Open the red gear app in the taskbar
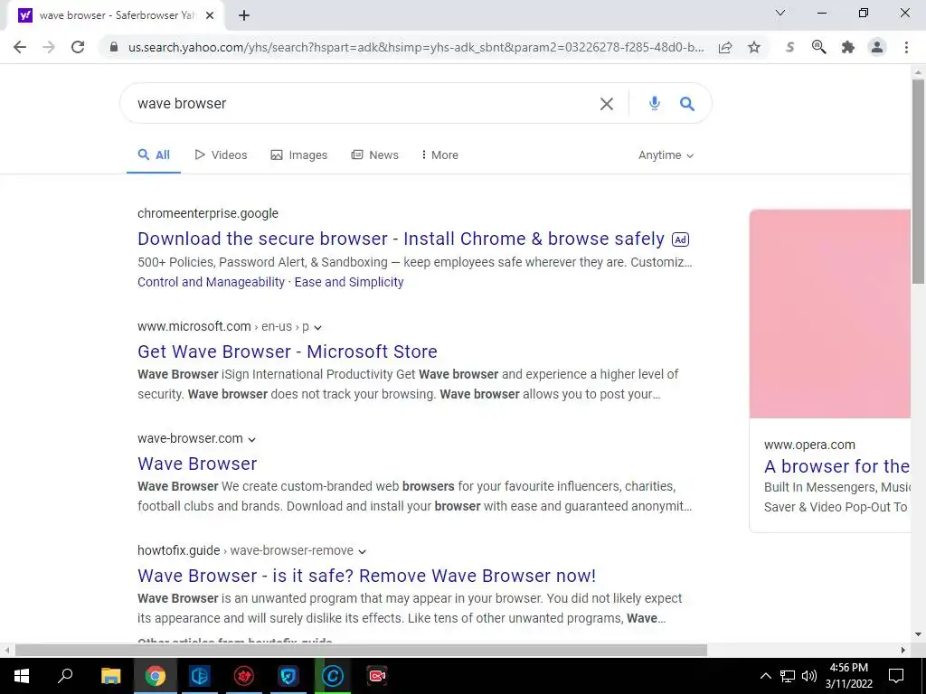The width and height of the screenshot is (926, 694). 244,676
